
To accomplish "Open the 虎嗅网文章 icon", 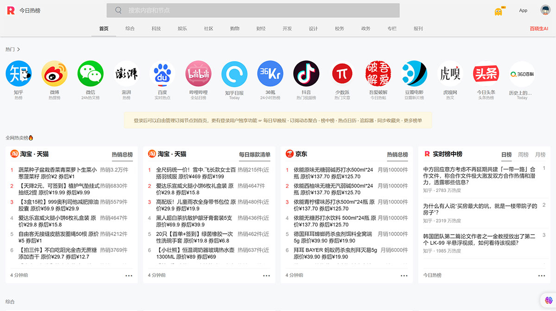I will 450,74.
